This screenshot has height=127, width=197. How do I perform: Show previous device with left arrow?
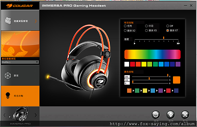coord(4,115)
